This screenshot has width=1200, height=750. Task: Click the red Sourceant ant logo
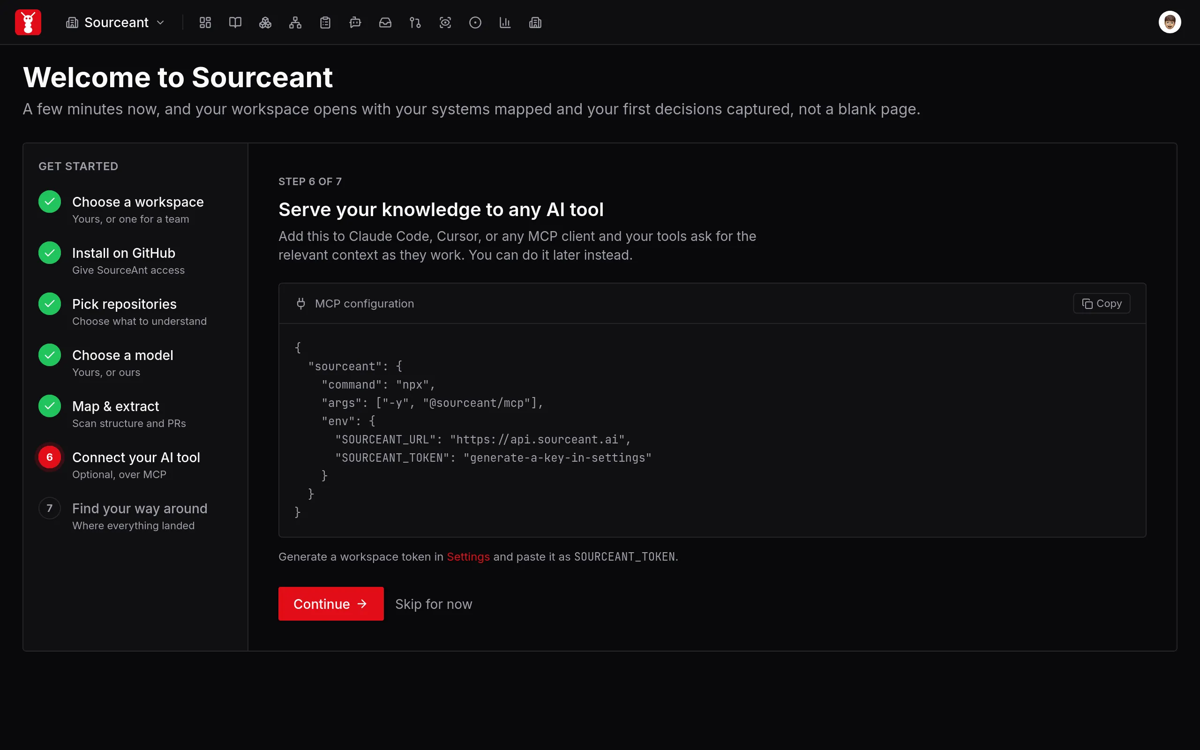(x=28, y=22)
